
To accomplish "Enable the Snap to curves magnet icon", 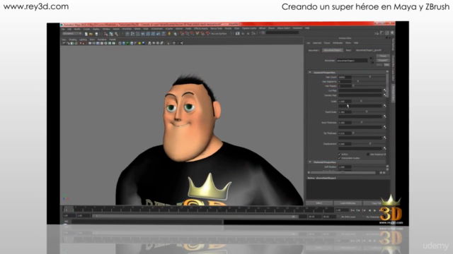I will point(187,34).
